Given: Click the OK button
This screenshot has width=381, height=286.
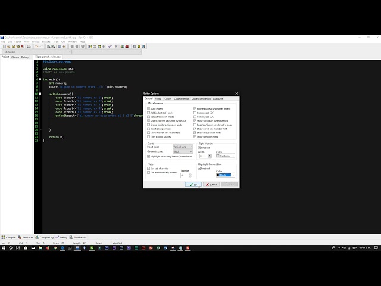Looking at the screenshot, I should pos(193,185).
